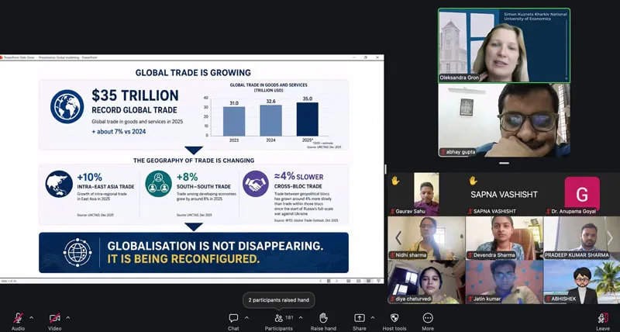Select diya chaturvedi's video tile
Viewport: 620px width, 332px height.
click(426, 282)
